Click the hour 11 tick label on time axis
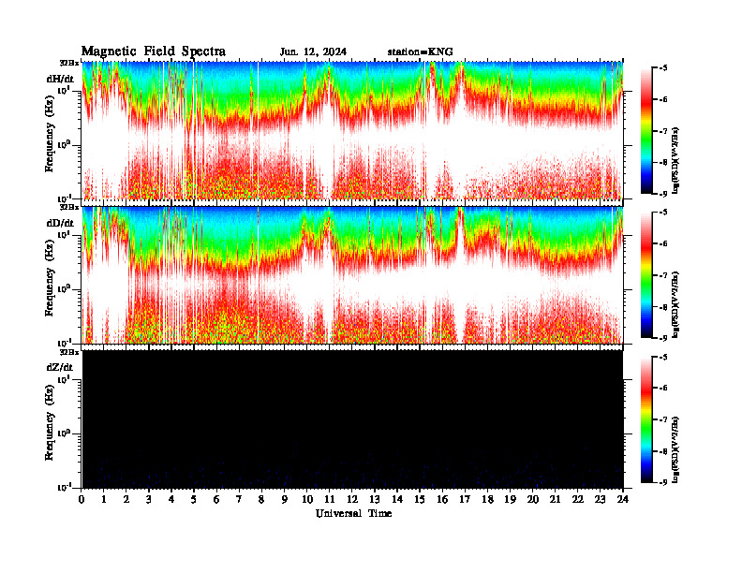 330,499
